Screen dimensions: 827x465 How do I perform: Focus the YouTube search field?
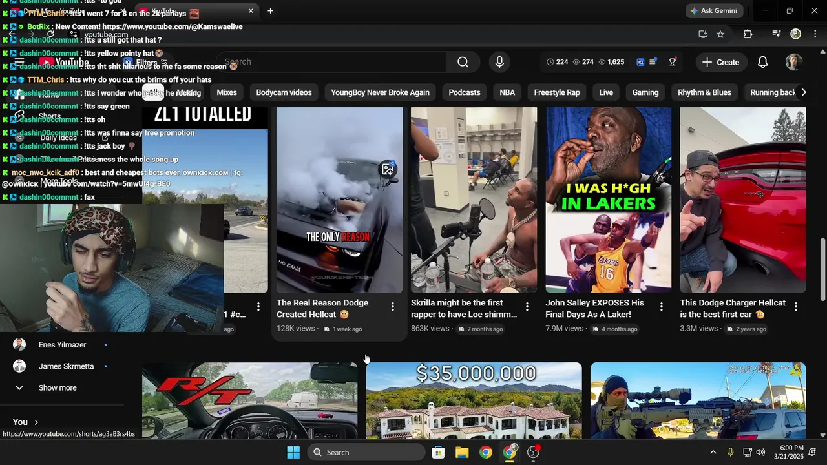tap(331, 62)
